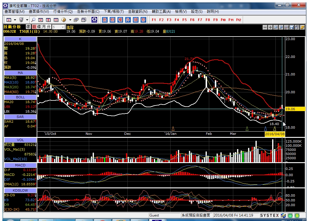The image size is (309, 221).
Task: Select the 週 weekly period toggle
Action: tap(39, 27)
